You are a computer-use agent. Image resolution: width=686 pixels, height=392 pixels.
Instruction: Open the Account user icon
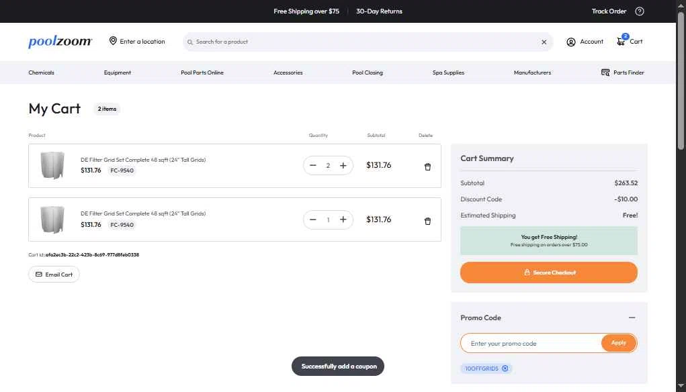point(571,42)
